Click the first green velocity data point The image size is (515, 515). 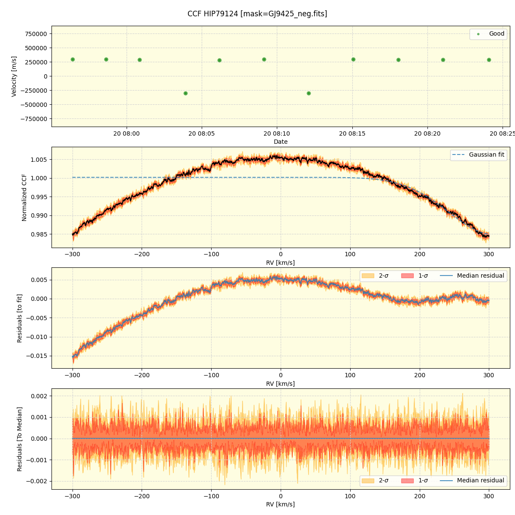pyautogui.click(x=73, y=60)
